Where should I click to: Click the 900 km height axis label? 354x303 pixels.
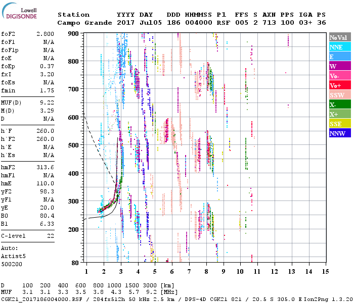pos(74,34)
